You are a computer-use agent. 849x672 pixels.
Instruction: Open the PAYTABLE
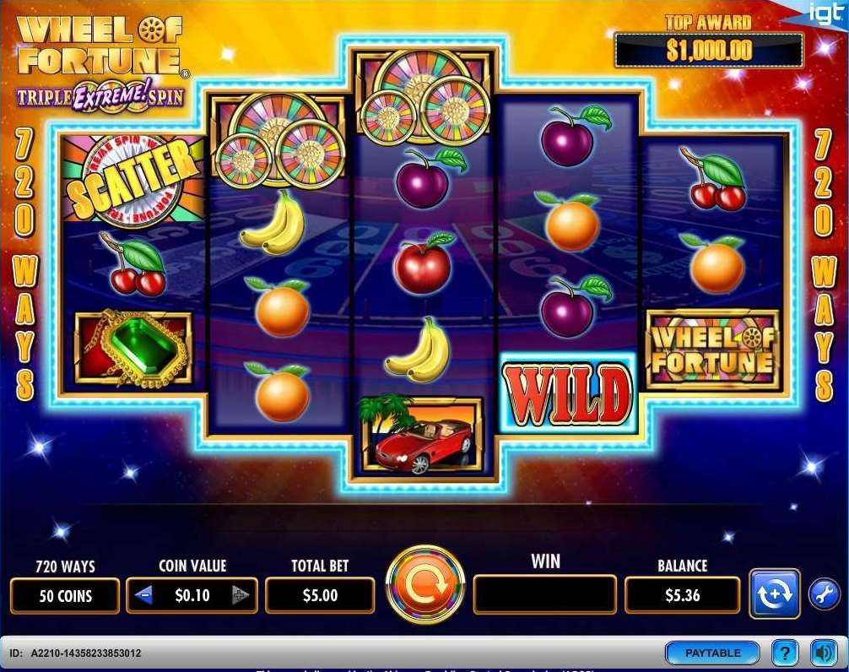(712, 653)
